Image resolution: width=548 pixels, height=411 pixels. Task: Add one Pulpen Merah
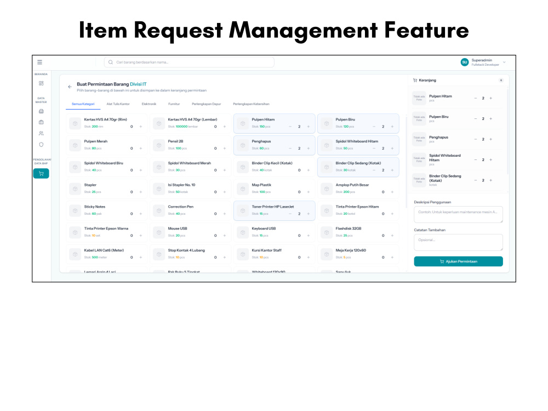click(x=141, y=149)
